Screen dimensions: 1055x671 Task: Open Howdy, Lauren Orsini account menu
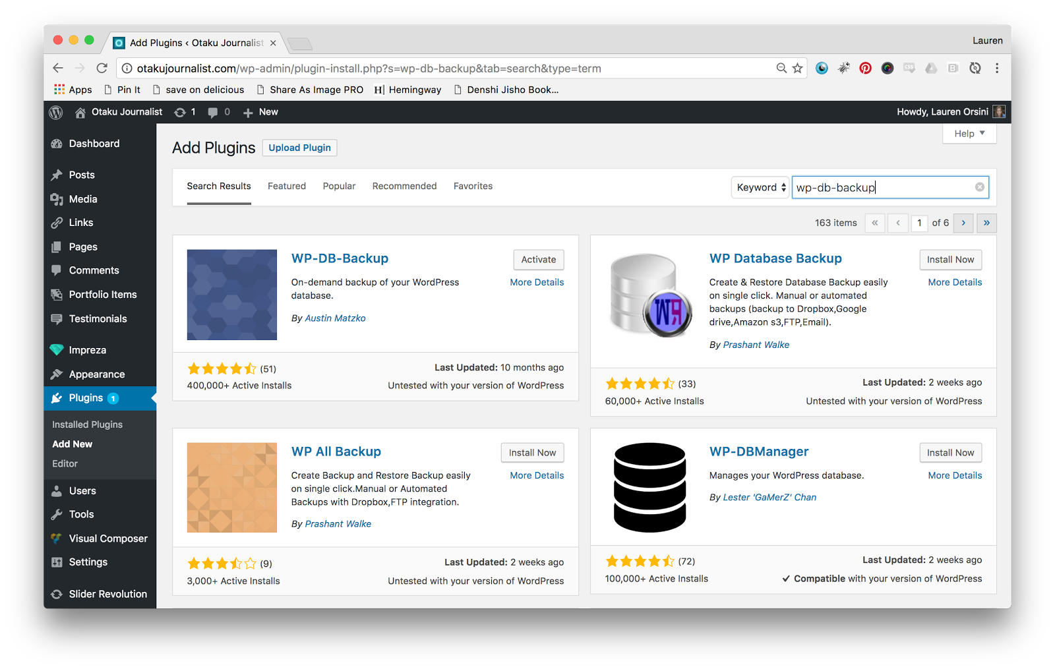[950, 112]
